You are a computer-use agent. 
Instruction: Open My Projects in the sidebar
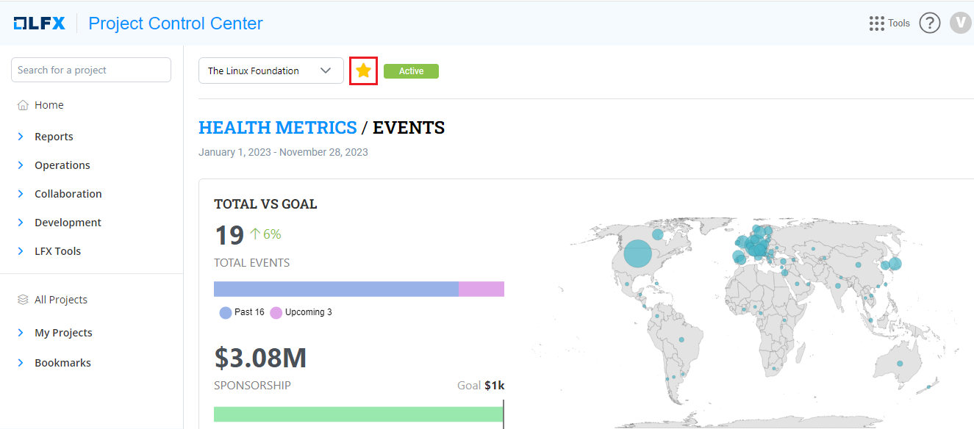pos(63,333)
